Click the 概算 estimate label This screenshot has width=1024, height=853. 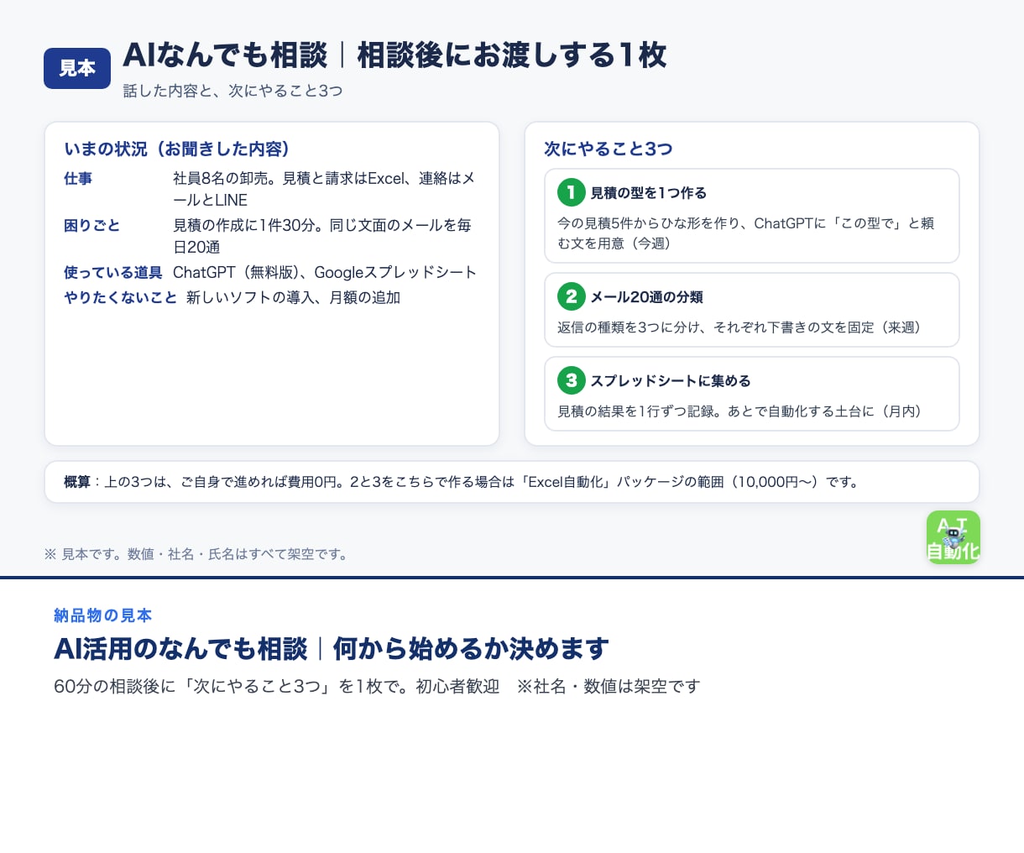[x=77, y=482]
